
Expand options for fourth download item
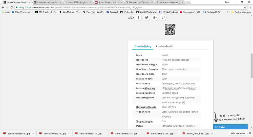point(140,133)
